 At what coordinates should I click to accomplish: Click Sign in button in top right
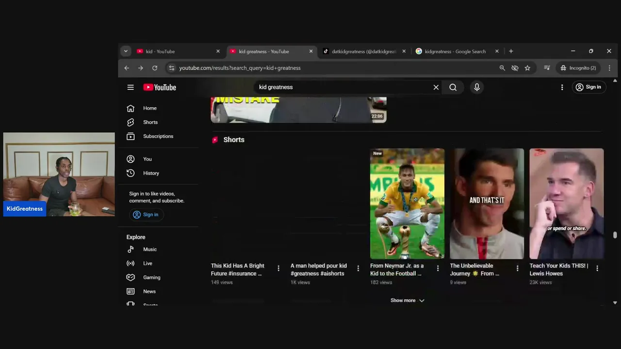click(x=588, y=87)
